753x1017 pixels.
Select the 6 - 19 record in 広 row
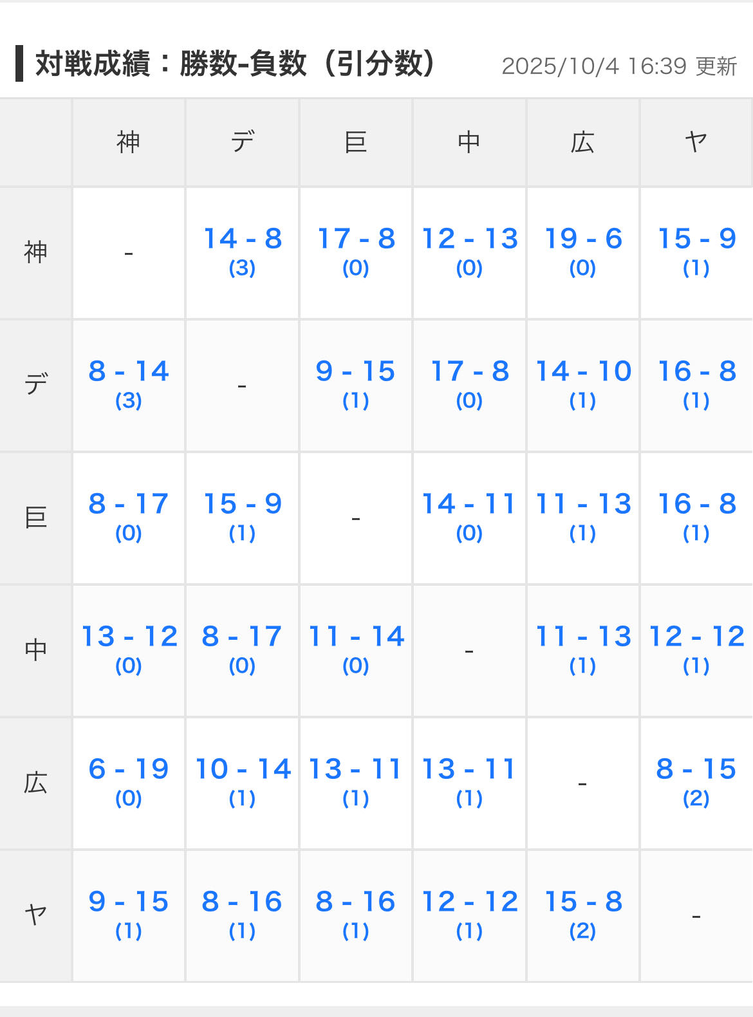[x=129, y=770]
